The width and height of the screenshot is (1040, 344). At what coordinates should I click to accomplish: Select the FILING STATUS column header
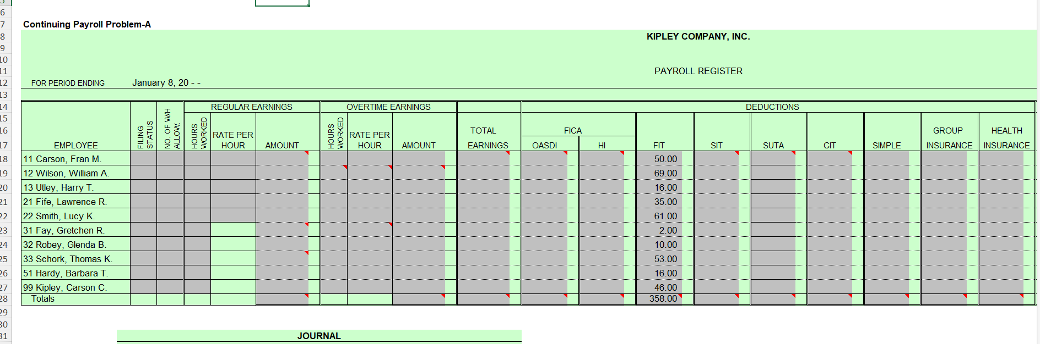145,135
